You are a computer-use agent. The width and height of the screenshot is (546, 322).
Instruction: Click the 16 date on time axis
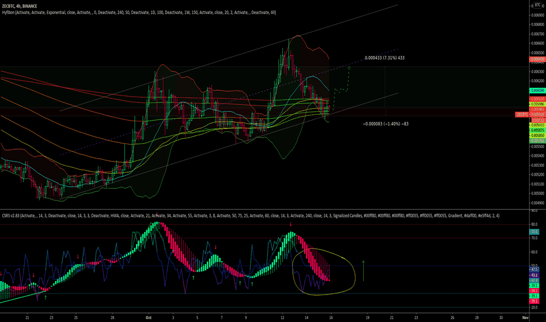331,317
